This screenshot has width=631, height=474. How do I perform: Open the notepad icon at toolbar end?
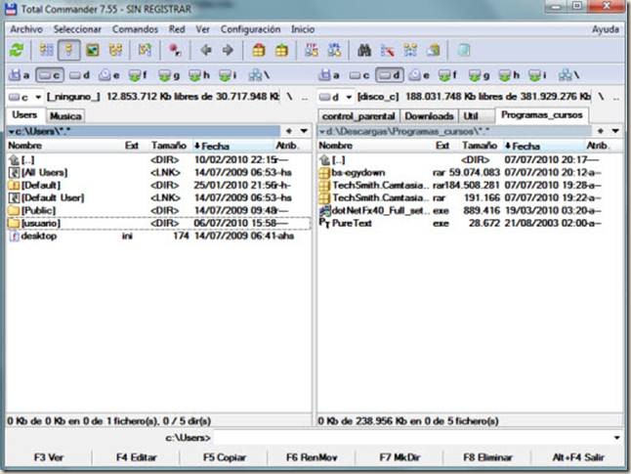click(464, 51)
